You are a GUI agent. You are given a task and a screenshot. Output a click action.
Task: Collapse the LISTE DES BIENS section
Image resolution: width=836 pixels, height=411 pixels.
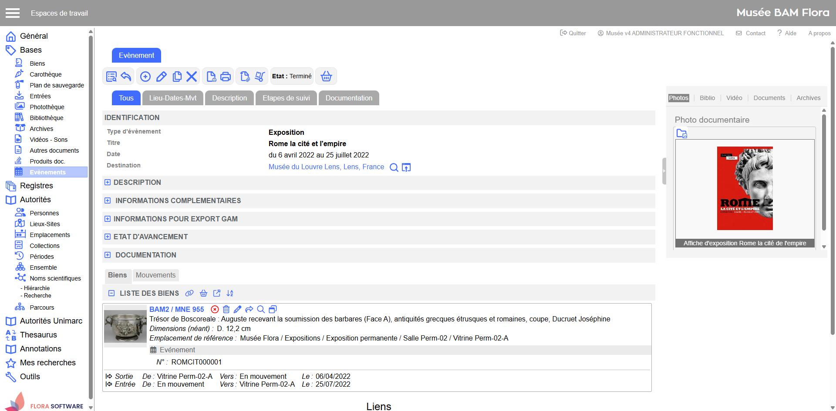111,293
